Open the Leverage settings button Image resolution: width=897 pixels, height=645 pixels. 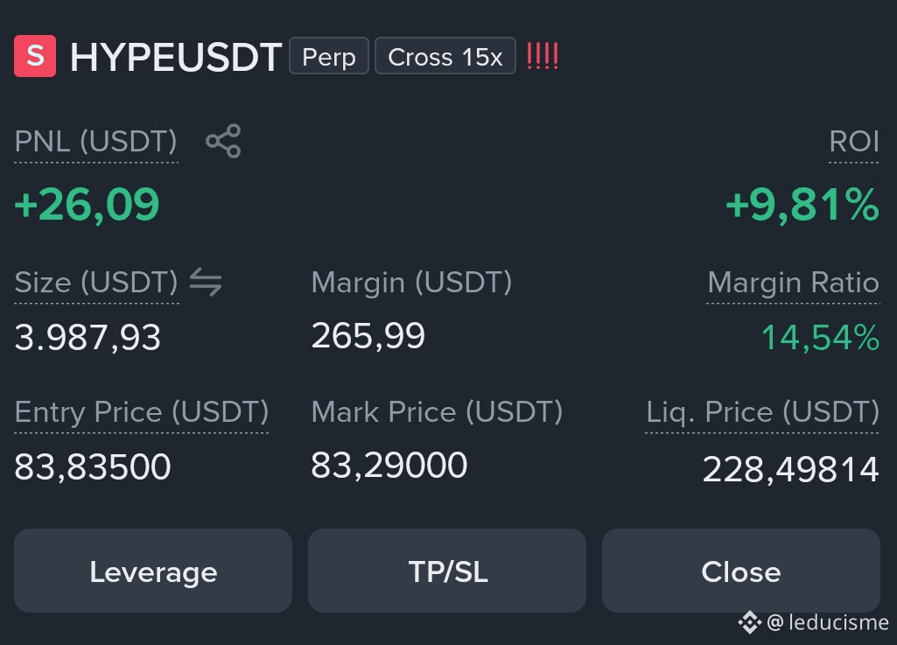pos(153,571)
